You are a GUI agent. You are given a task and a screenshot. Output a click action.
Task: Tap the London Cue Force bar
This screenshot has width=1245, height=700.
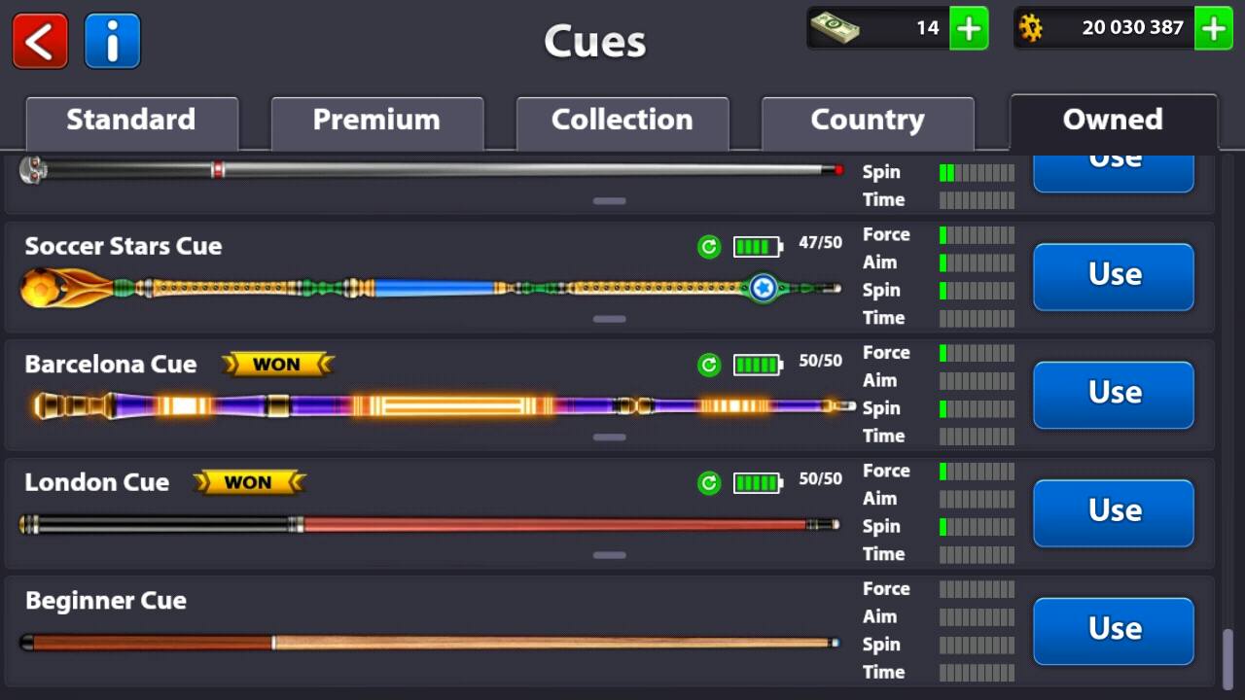[977, 472]
